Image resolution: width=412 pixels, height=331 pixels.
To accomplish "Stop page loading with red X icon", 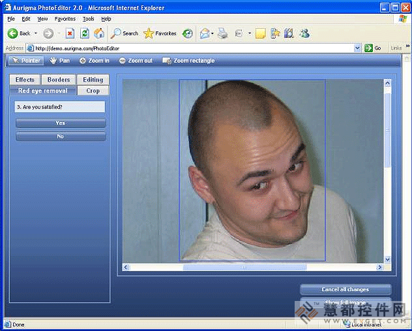I will click(70, 33).
